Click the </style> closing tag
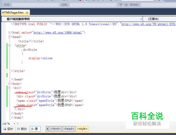 (18, 71)
